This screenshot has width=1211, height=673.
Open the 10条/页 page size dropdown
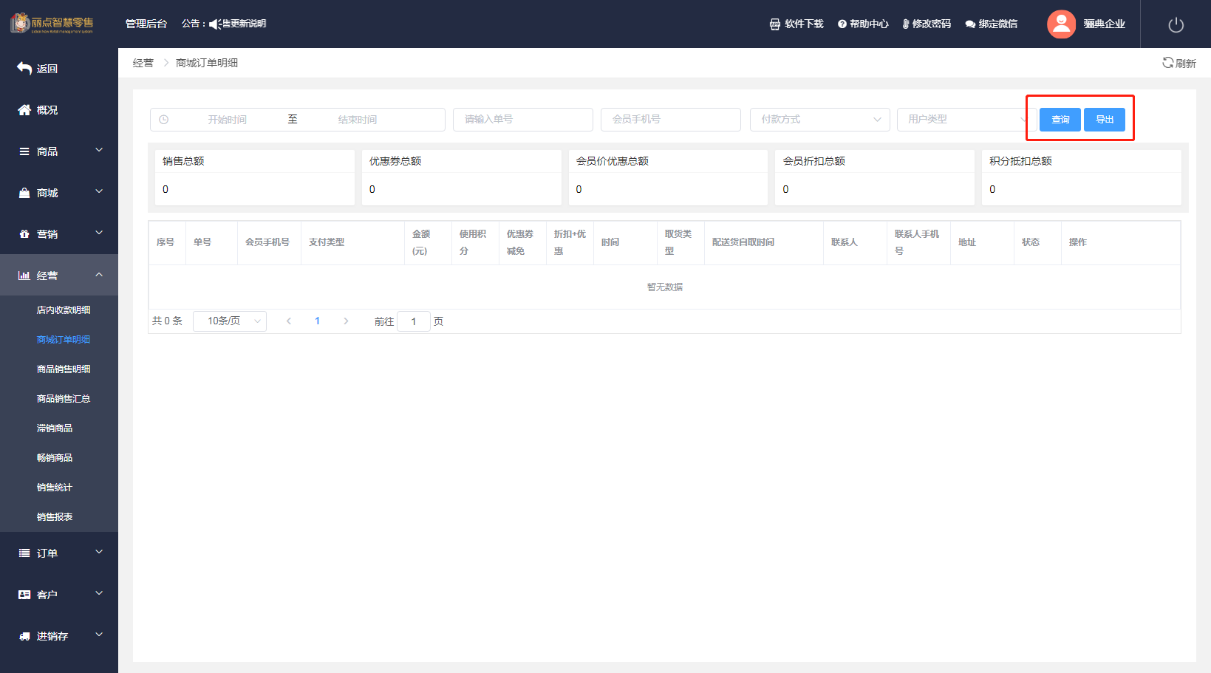click(x=230, y=321)
